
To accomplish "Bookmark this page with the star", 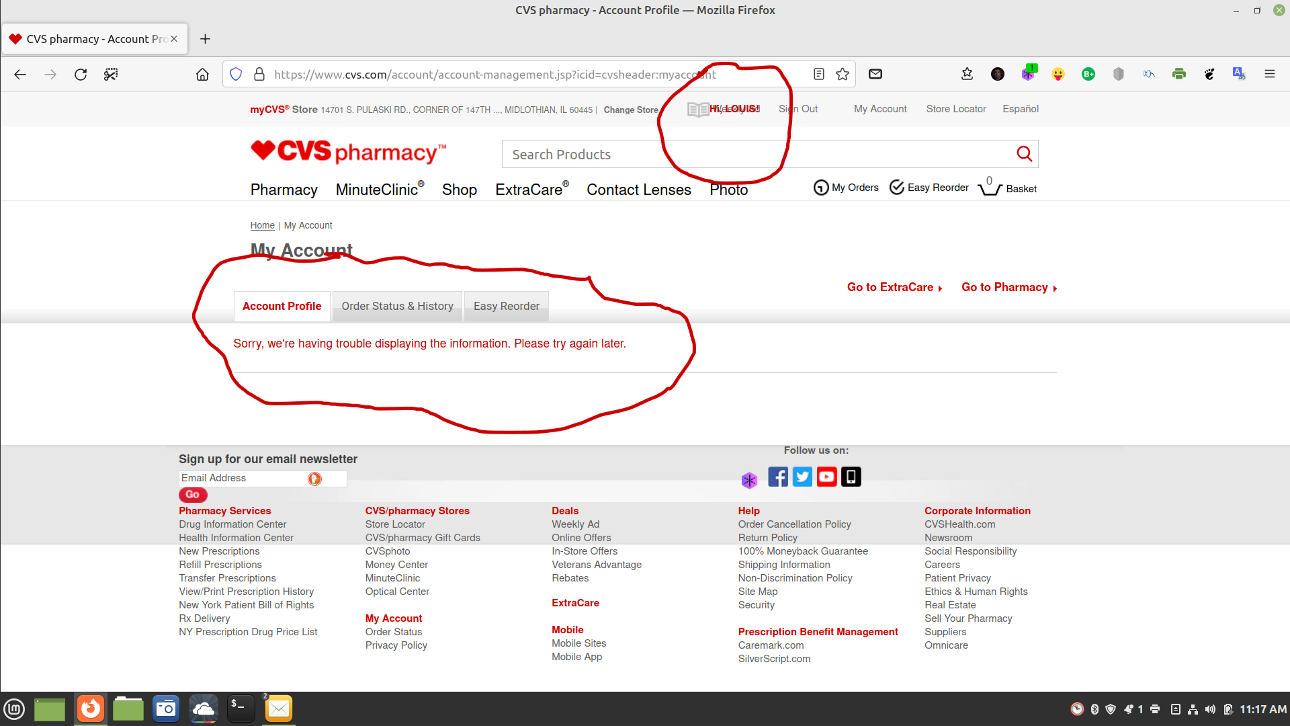I will click(x=843, y=75).
